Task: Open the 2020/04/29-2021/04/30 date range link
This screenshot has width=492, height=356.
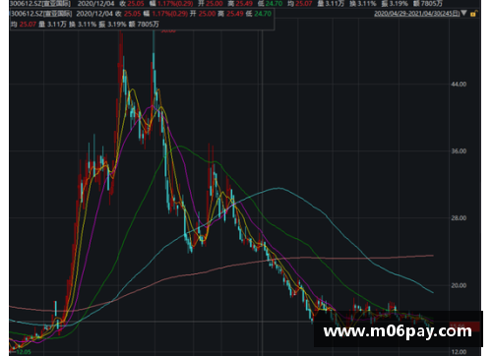Action: point(416,14)
